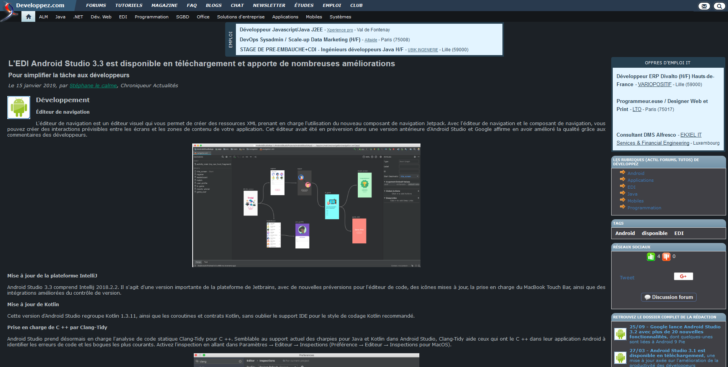Click the Developpez.com logo

click(x=40, y=5)
